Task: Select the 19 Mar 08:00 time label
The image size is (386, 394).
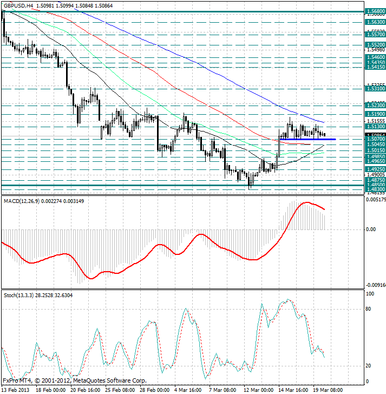Action: (x=328, y=390)
